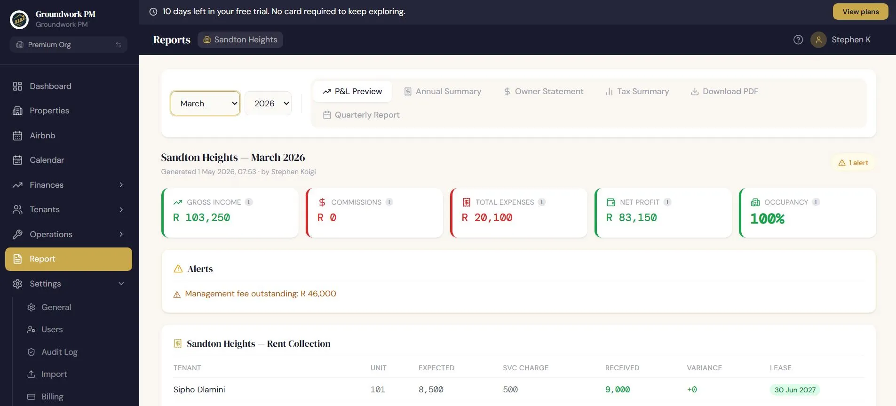Click the Gross Income info icon
Viewport: 896px width, 406px height.
coord(249,202)
